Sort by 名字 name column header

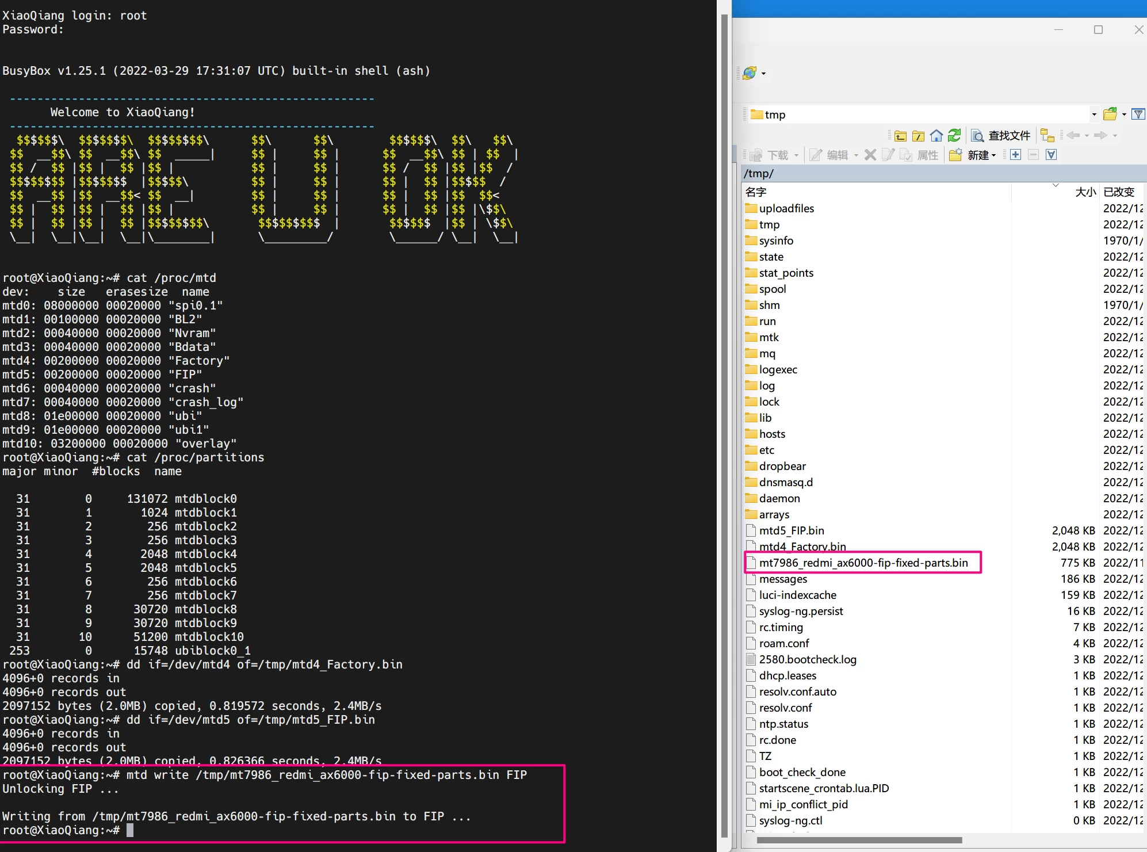click(756, 192)
